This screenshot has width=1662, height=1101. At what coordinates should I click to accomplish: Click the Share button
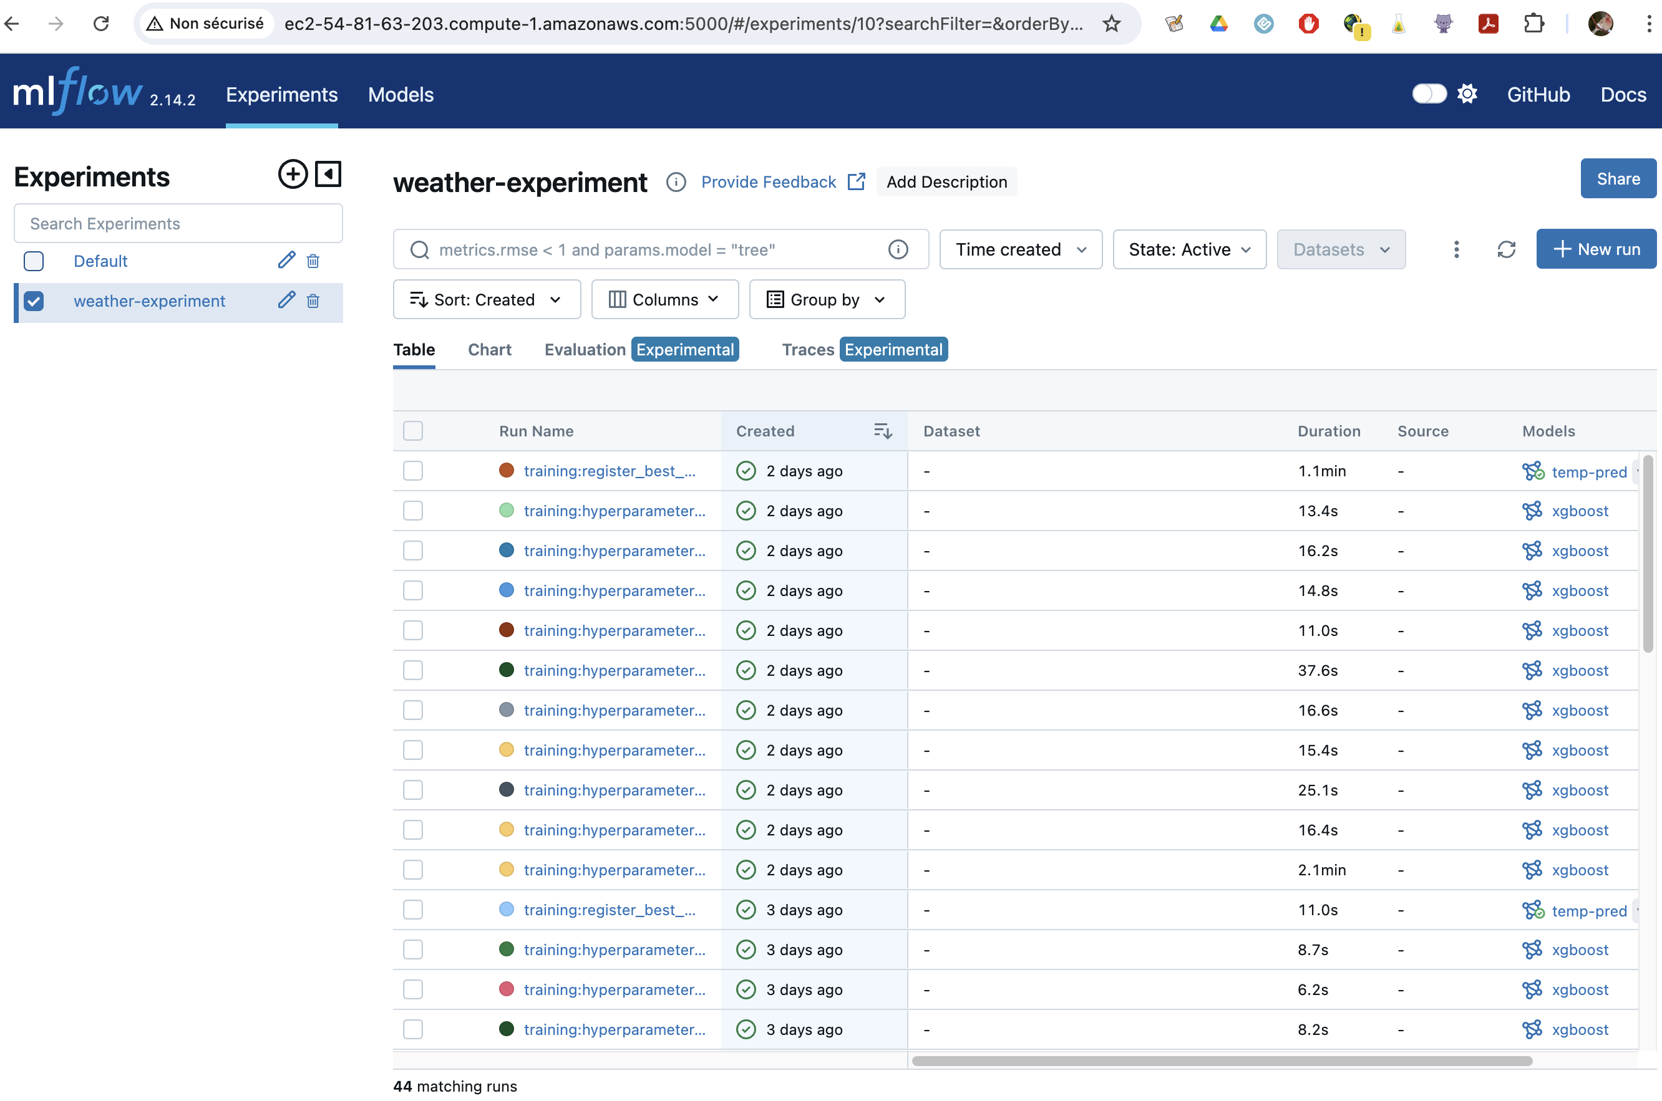[x=1618, y=178]
